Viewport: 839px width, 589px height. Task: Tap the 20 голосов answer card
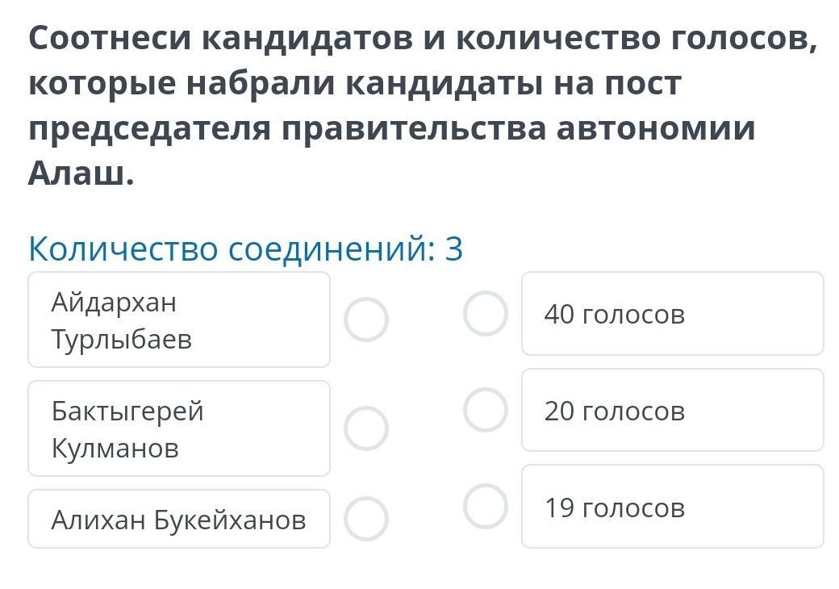coord(673,410)
